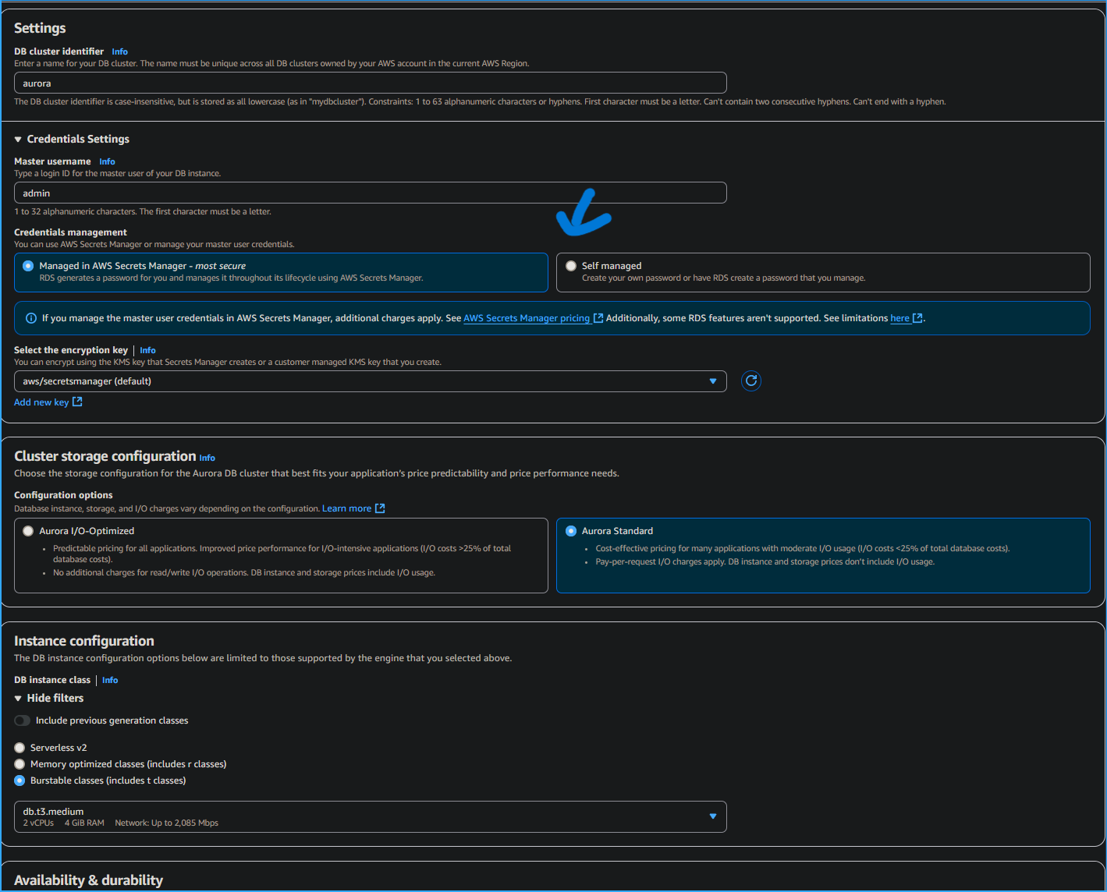Viewport: 1107px width, 892px height.
Task: Click Info next to Cluster storage configuration heading
Action: 207,458
